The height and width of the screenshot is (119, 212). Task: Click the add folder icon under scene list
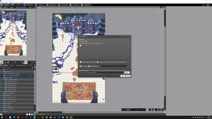(32, 114)
